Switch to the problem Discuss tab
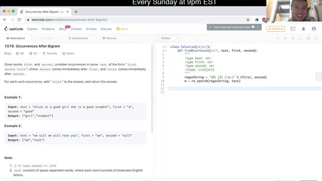 (110, 38)
